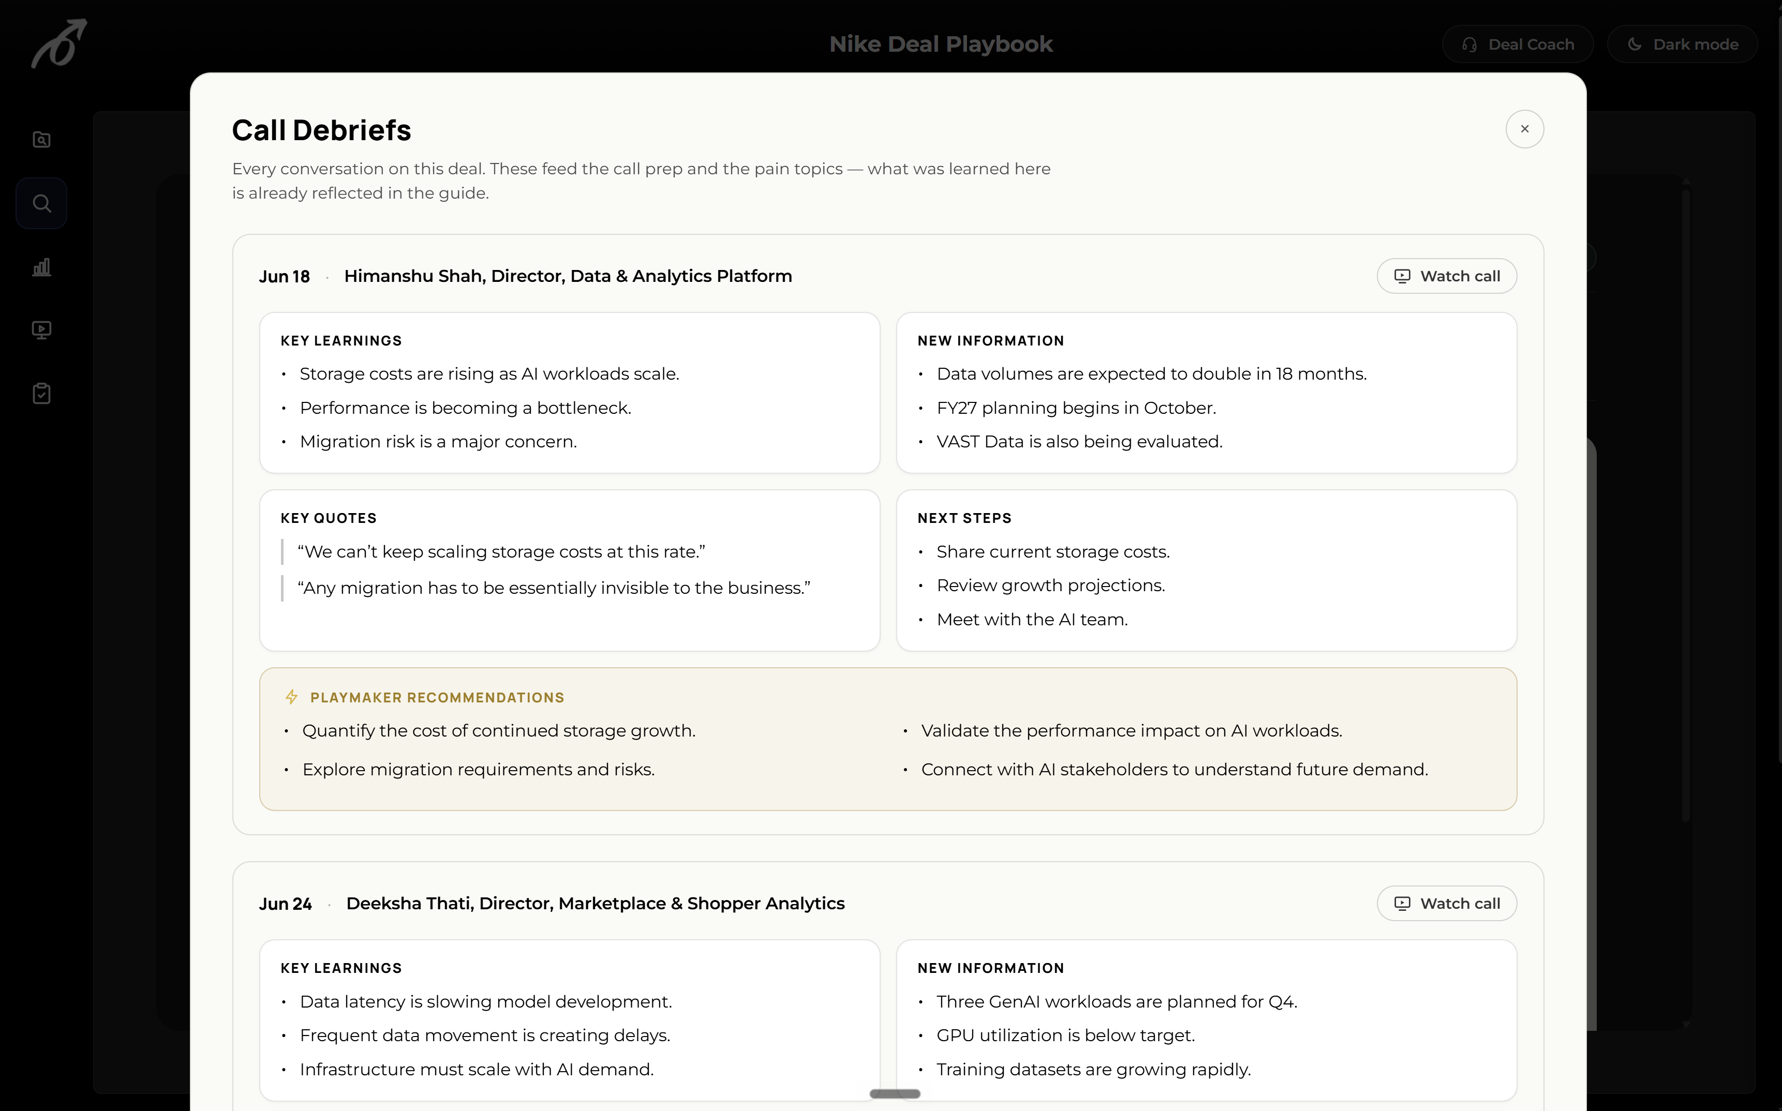Toggle Dark mode

tap(1682, 44)
